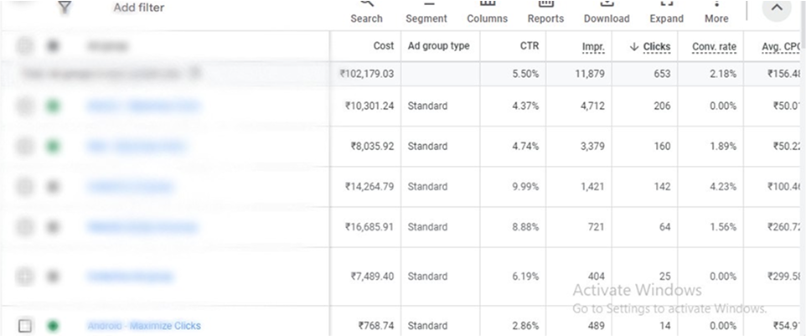Check the select-all checkbox in table header
Viewport: 806px width, 336px height.
point(25,46)
